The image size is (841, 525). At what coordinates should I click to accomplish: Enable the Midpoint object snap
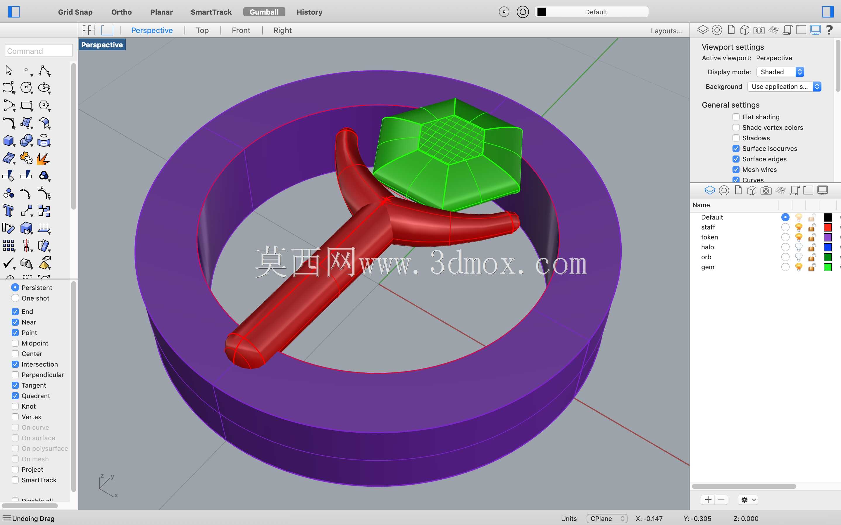[x=15, y=343]
